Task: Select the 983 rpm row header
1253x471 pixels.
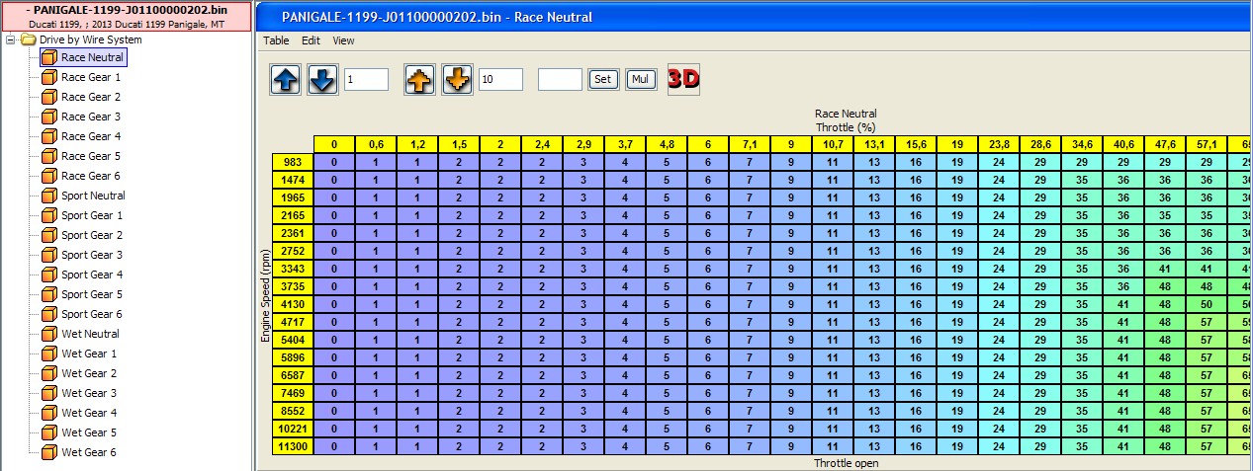Action: 293,162
